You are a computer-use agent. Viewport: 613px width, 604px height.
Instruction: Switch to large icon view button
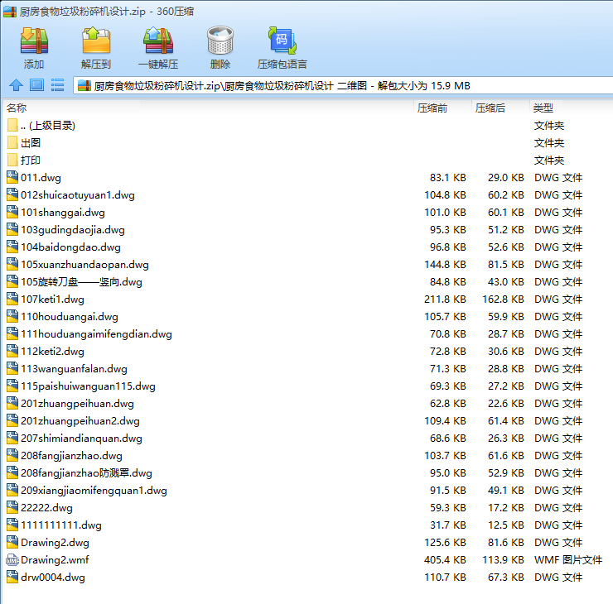tap(36, 85)
